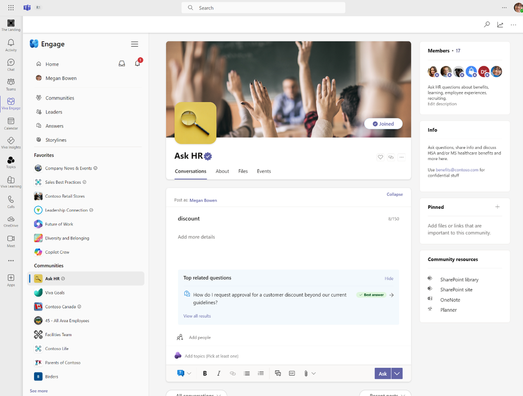
Task: Click the Teams search box
Action: (x=263, y=8)
